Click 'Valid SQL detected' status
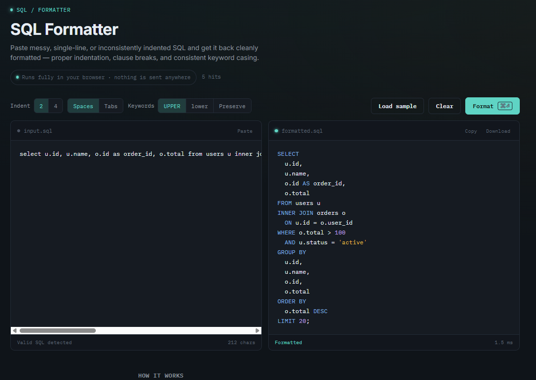 pos(44,342)
